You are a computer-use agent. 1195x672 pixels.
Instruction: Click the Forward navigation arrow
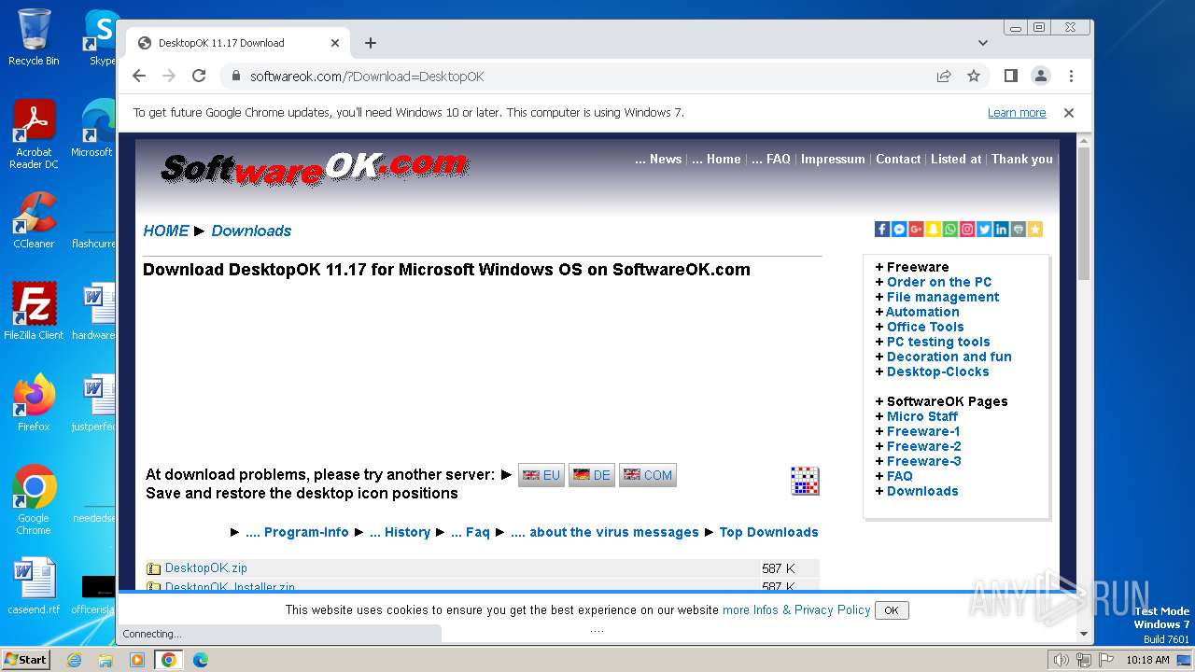(169, 77)
